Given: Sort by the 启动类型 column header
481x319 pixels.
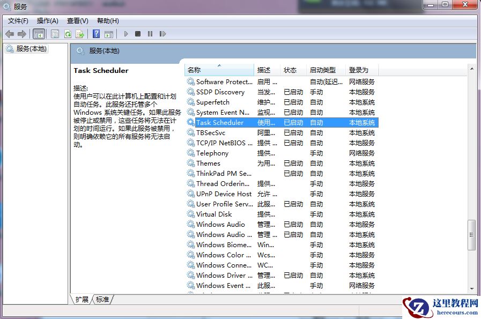Looking at the screenshot, I should [x=326, y=70].
